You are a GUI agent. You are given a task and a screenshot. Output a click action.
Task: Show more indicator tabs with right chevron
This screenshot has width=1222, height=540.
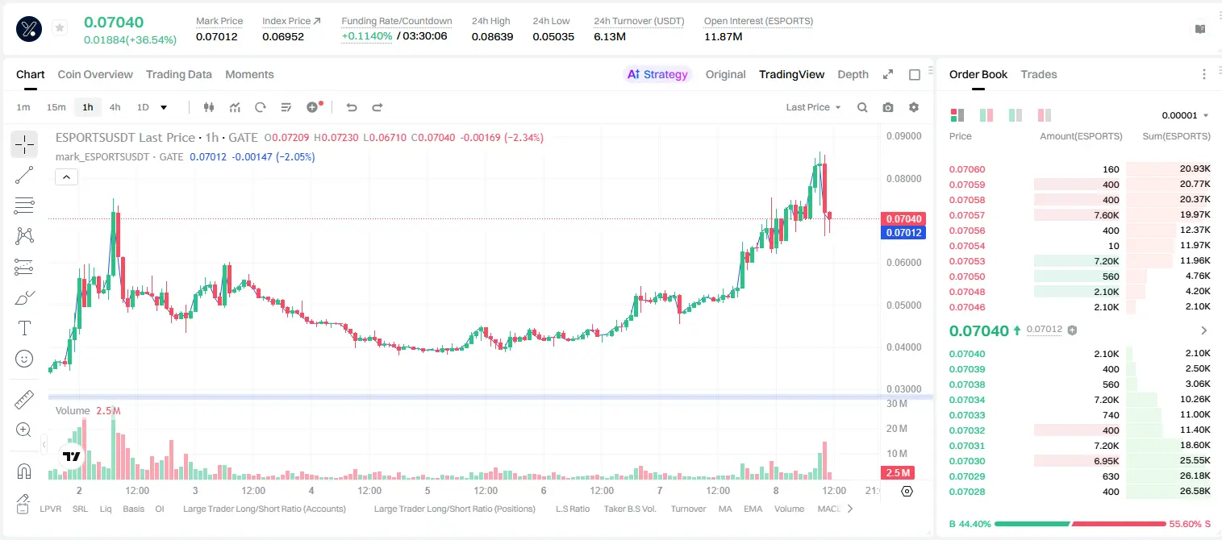849,509
